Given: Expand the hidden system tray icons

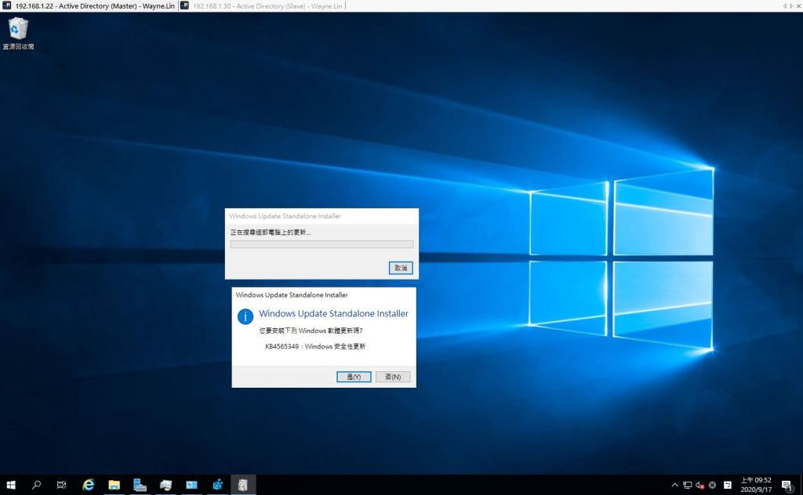Looking at the screenshot, I should 674,485.
